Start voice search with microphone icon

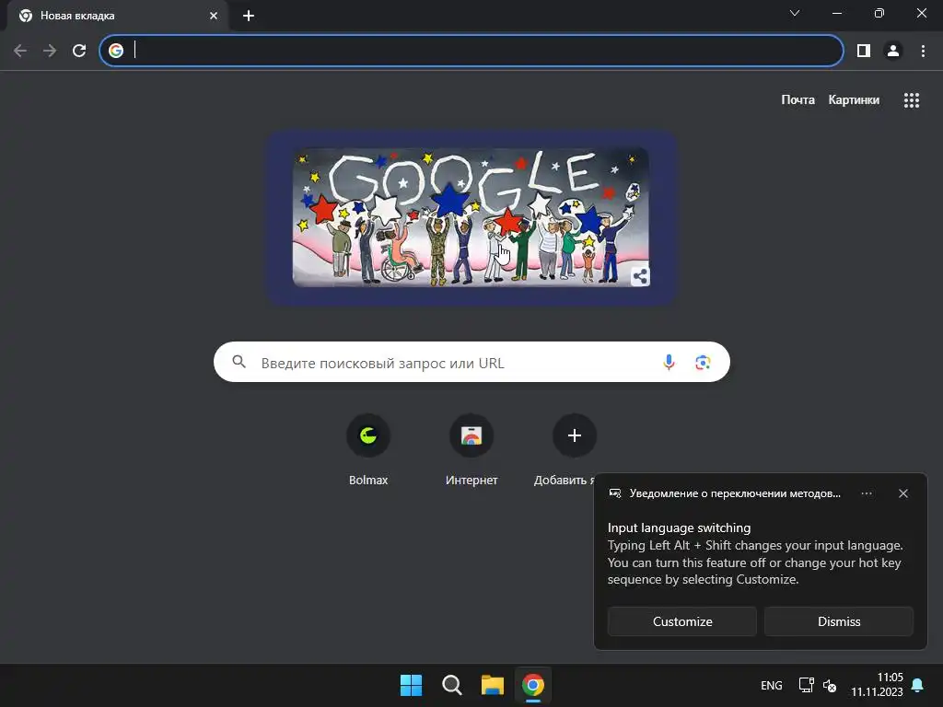pos(669,362)
